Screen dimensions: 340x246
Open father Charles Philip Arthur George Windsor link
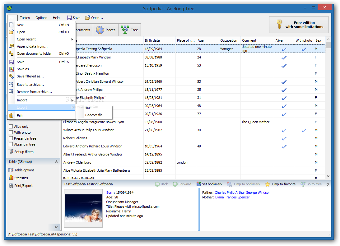pos(242,193)
